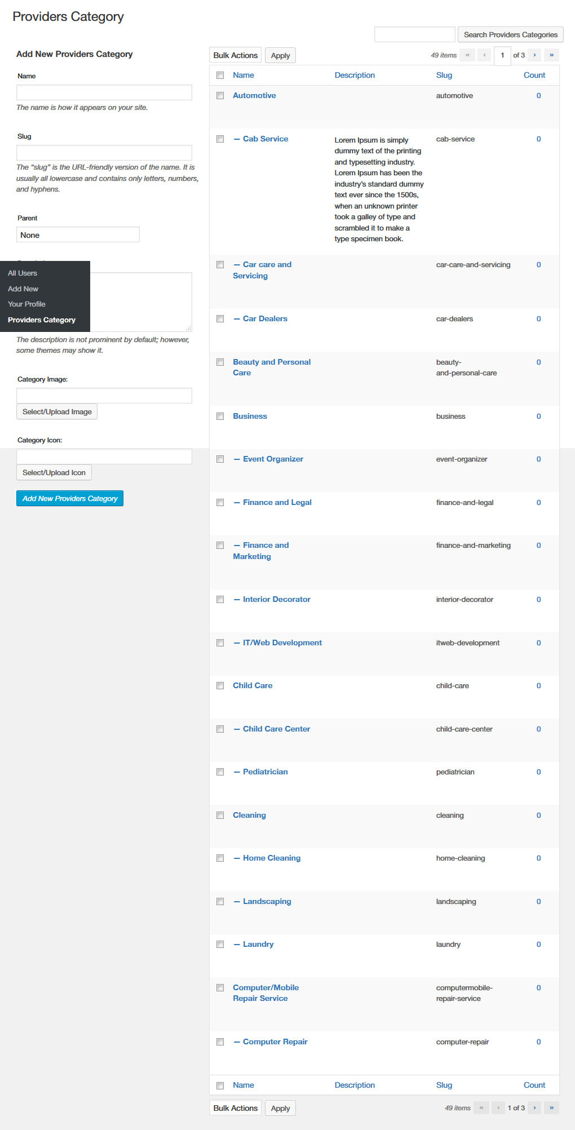
Task: Tick the Automotive category checkbox
Action: tap(220, 96)
